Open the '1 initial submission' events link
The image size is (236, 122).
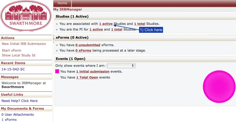93,72
